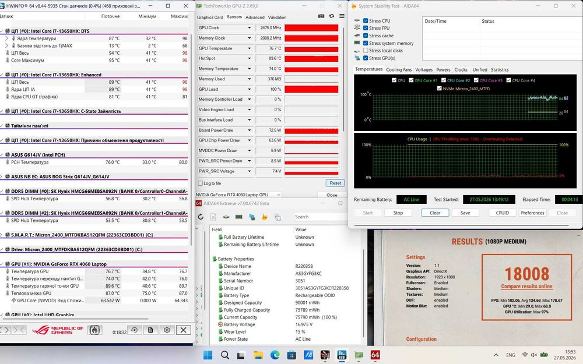
Task: Switch to GPU-Z Graphics Card tab
Action: [210, 17]
